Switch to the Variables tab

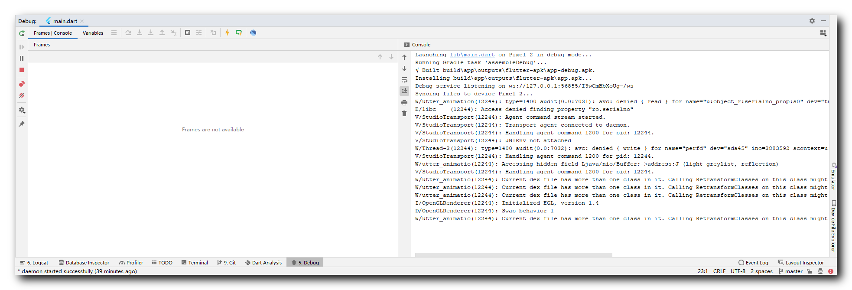point(93,33)
